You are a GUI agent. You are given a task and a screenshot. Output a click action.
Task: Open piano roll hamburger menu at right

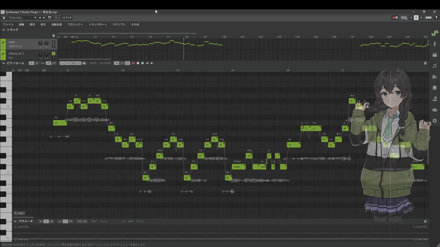[x=425, y=63]
